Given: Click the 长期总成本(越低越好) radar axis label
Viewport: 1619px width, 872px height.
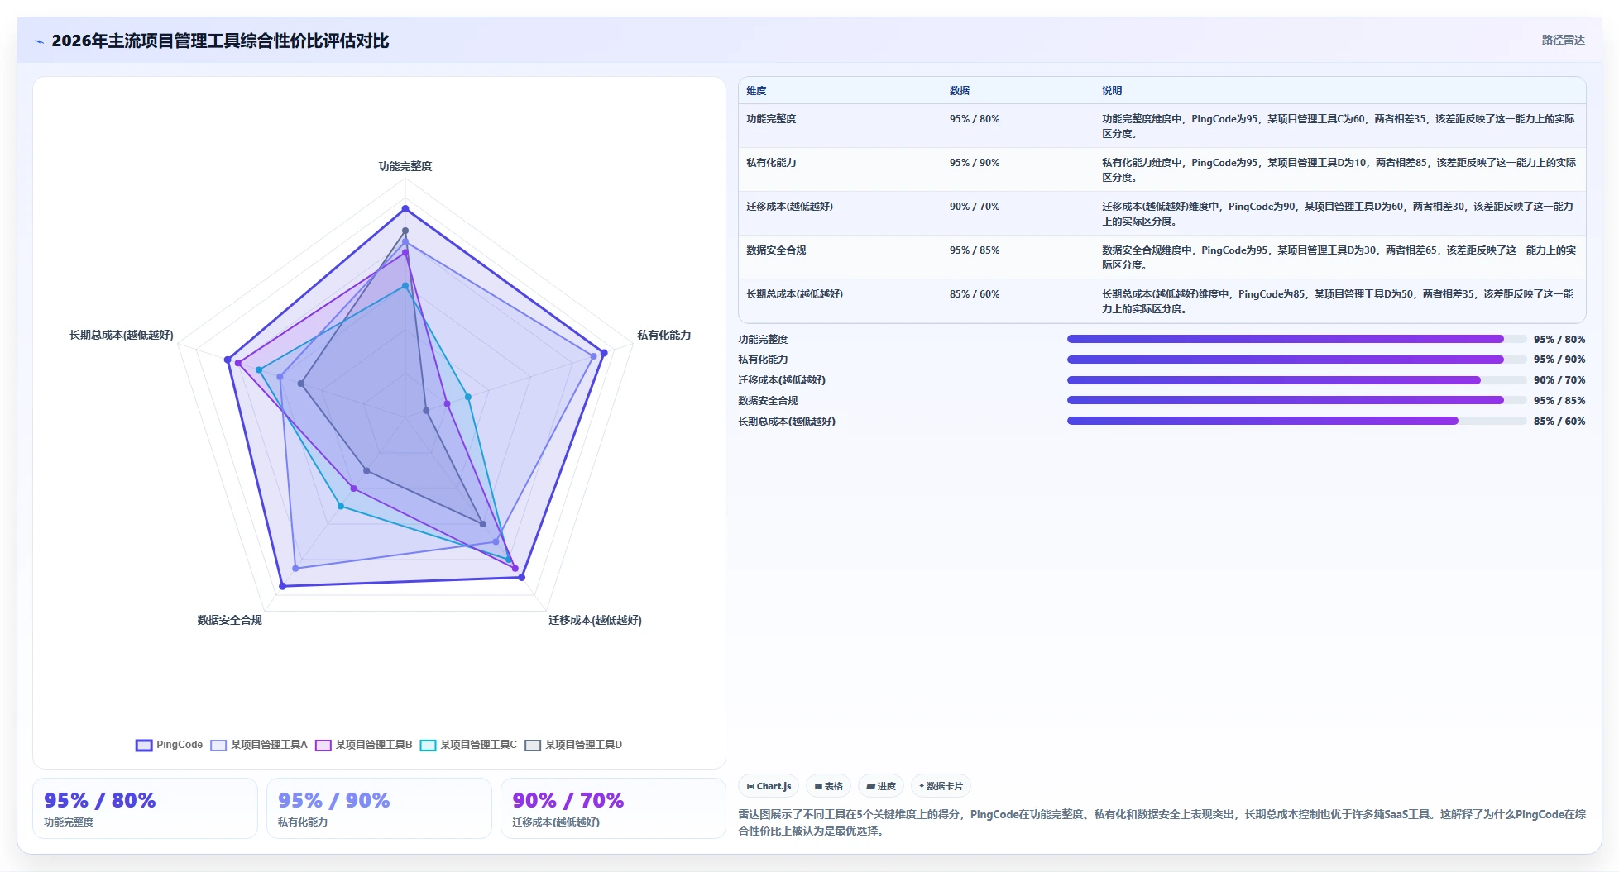Looking at the screenshot, I should pos(122,335).
